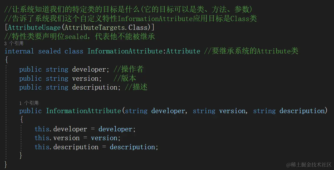Click the version field declaration name

coord(86,78)
